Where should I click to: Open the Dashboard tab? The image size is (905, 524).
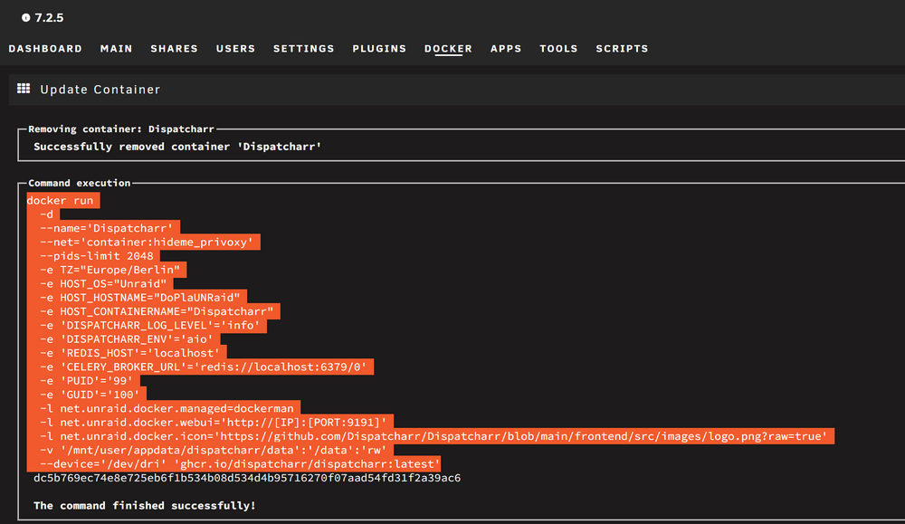pyautogui.click(x=45, y=49)
